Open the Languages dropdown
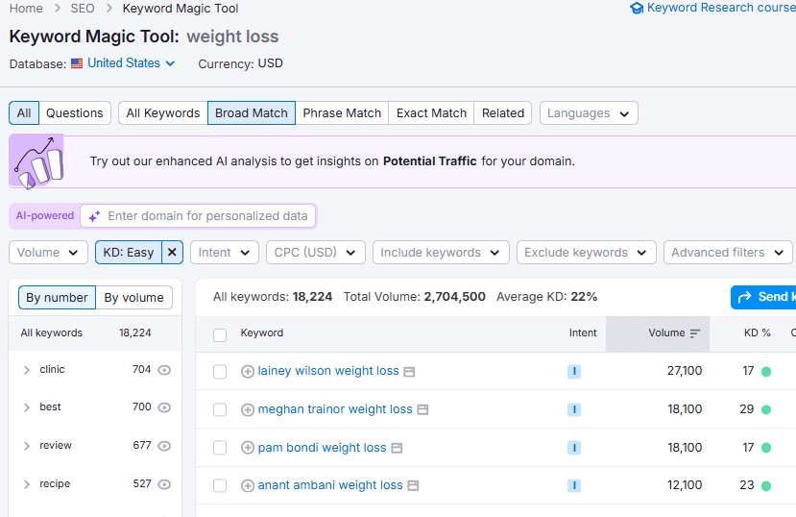The image size is (796, 517). pyautogui.click(x=589, y=113)
